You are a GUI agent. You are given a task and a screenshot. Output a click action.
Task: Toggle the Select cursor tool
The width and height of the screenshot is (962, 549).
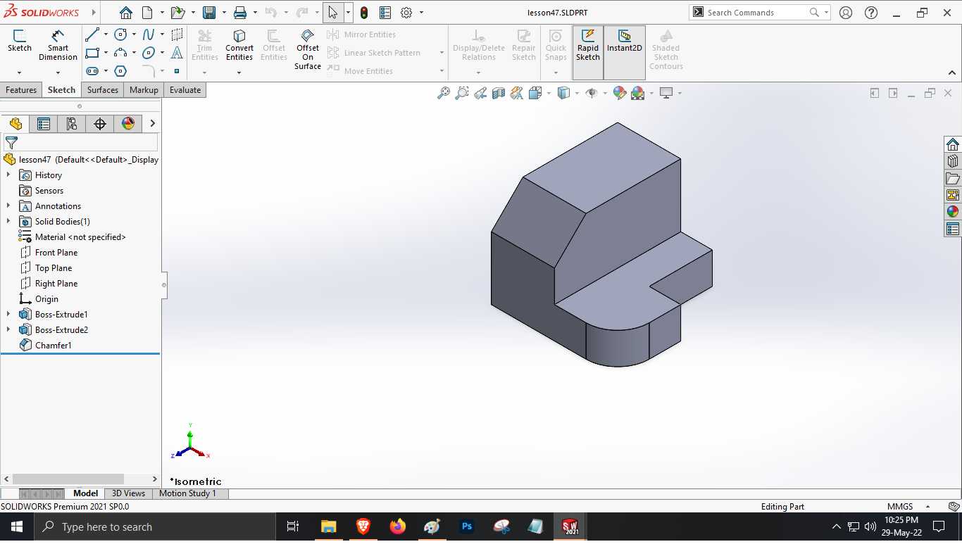(x=333, y=13)
